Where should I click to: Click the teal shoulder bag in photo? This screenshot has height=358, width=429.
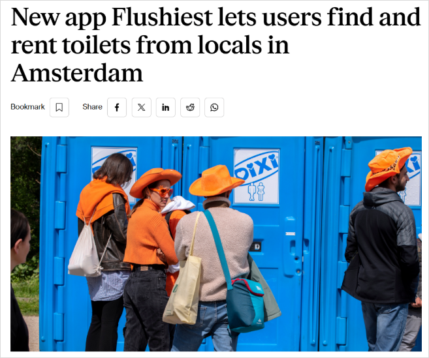click(245, 304)
